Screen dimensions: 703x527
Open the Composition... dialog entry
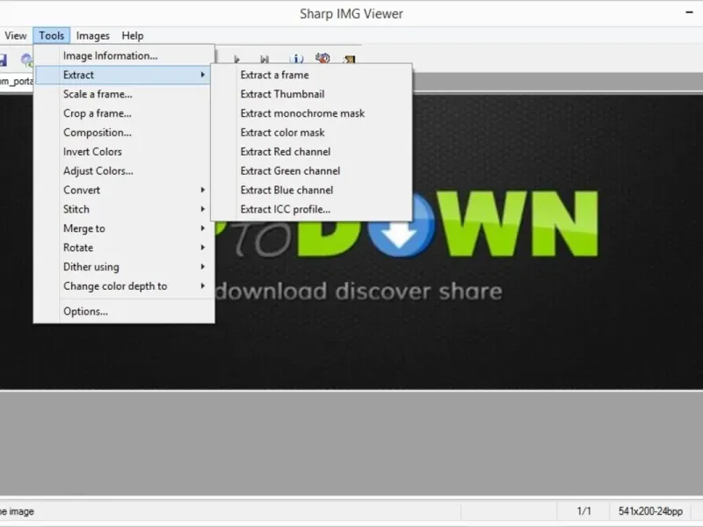pyautogui.click(x=124, y=133)
